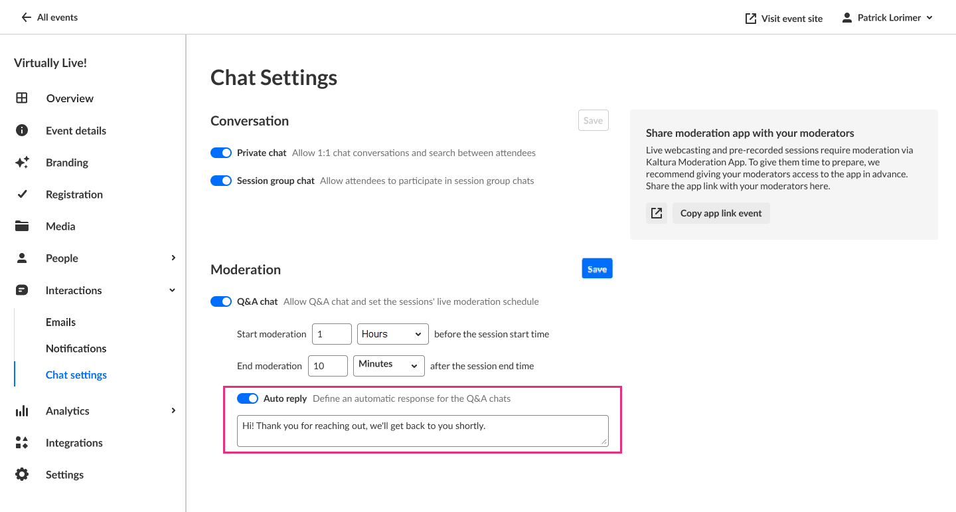
Task: Disable the Private chat toggle
Action: [221, 153]
